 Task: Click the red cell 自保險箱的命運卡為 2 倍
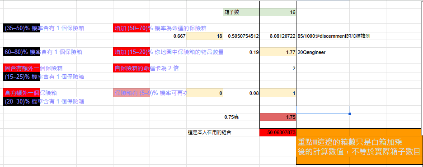pos(132,68)
